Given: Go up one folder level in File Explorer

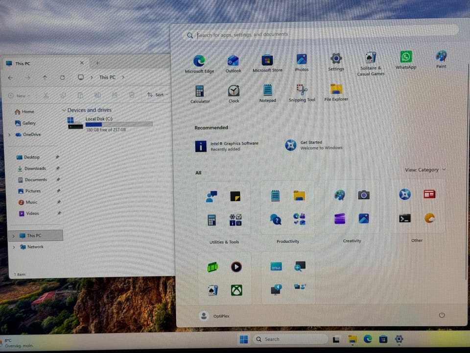Looking at the screenshot, I should [45, 77].
